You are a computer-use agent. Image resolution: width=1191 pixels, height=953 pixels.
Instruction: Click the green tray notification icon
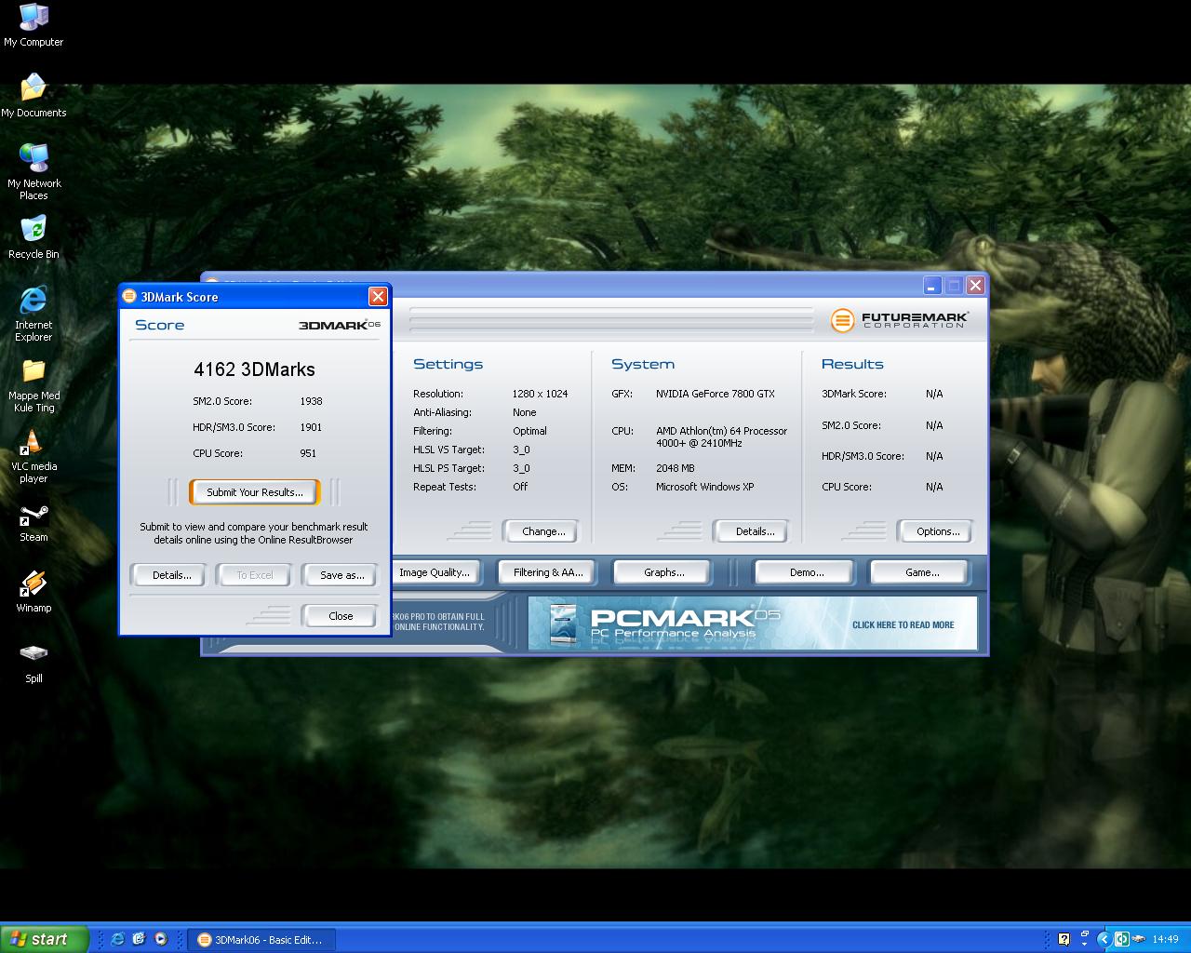1122,939
